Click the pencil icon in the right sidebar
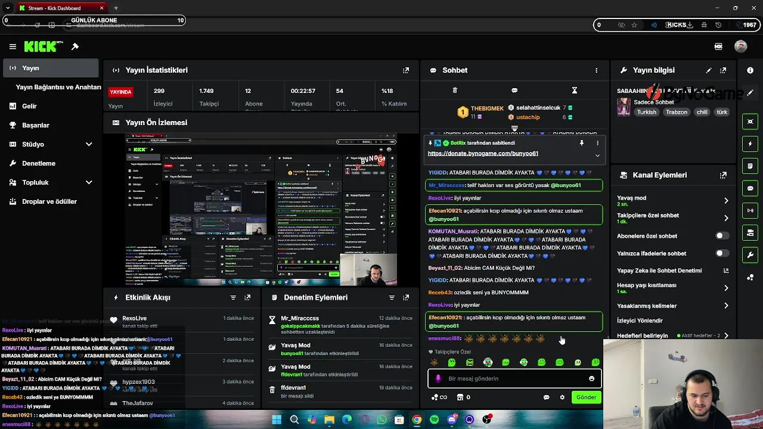763x429 pixels. tap(750, 93)
